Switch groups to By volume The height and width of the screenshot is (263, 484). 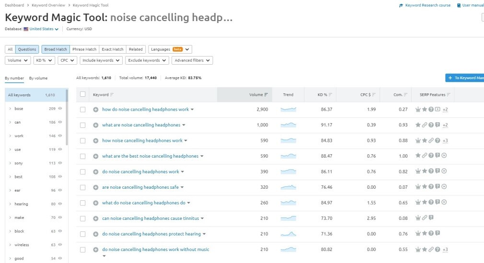[38, 78]
